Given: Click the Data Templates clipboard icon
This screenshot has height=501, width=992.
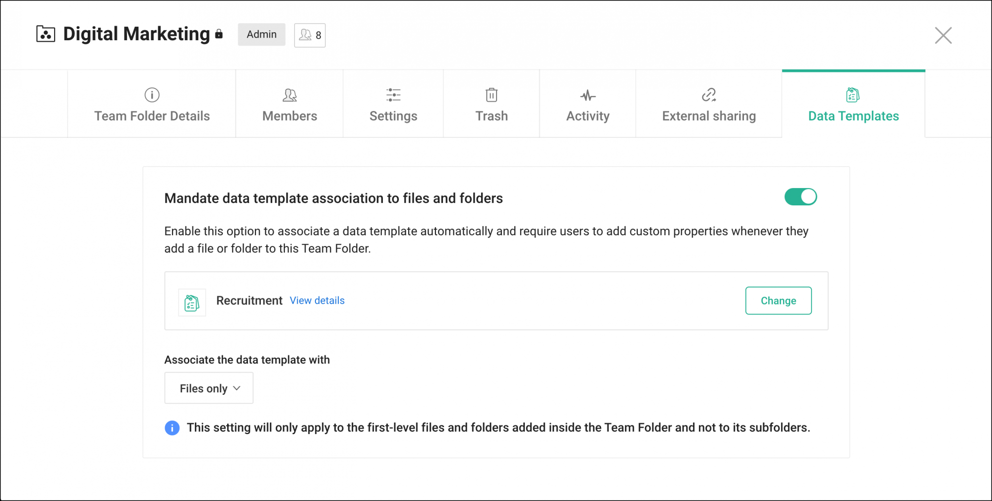Looking at the screenshot, I should 853,95.
